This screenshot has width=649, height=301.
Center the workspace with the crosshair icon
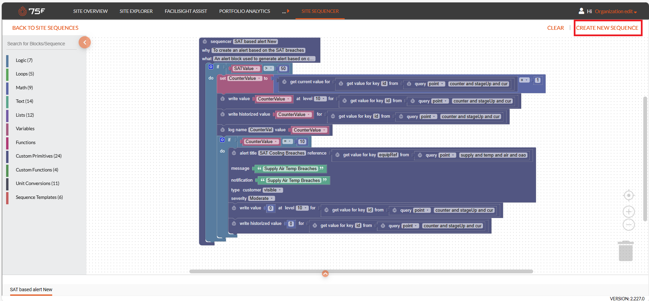tap(629, 195)
